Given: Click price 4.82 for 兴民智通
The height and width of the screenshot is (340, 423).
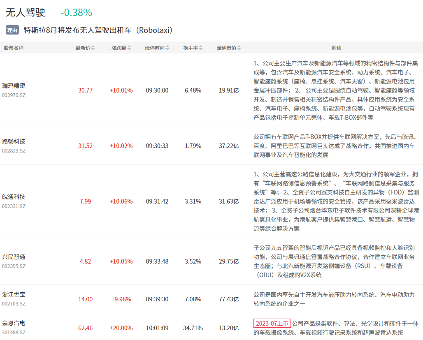Looking at the screenshot, I should point(85,261).
